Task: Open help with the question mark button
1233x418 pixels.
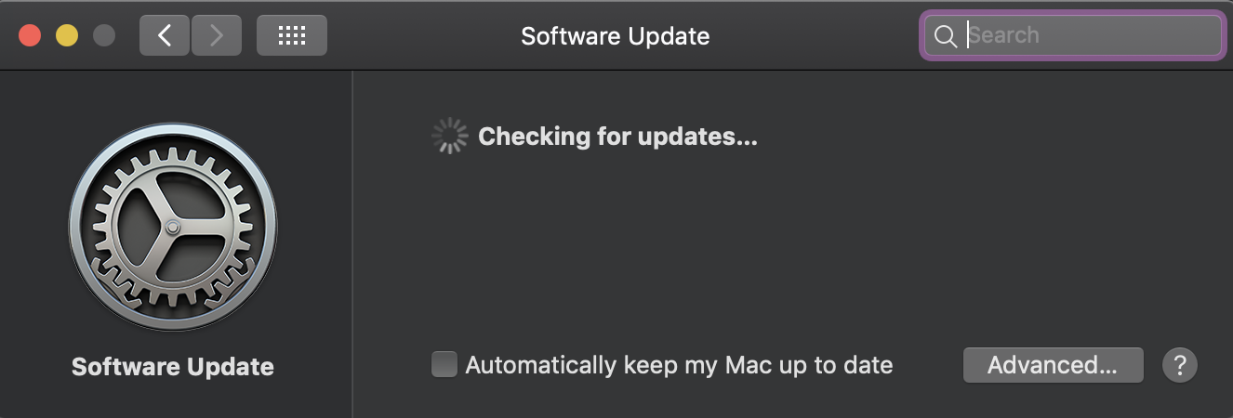Action: tap(1180, 365)
